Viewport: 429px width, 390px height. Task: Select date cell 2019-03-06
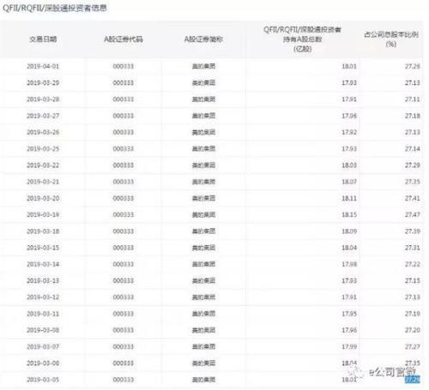coord(43,363)
